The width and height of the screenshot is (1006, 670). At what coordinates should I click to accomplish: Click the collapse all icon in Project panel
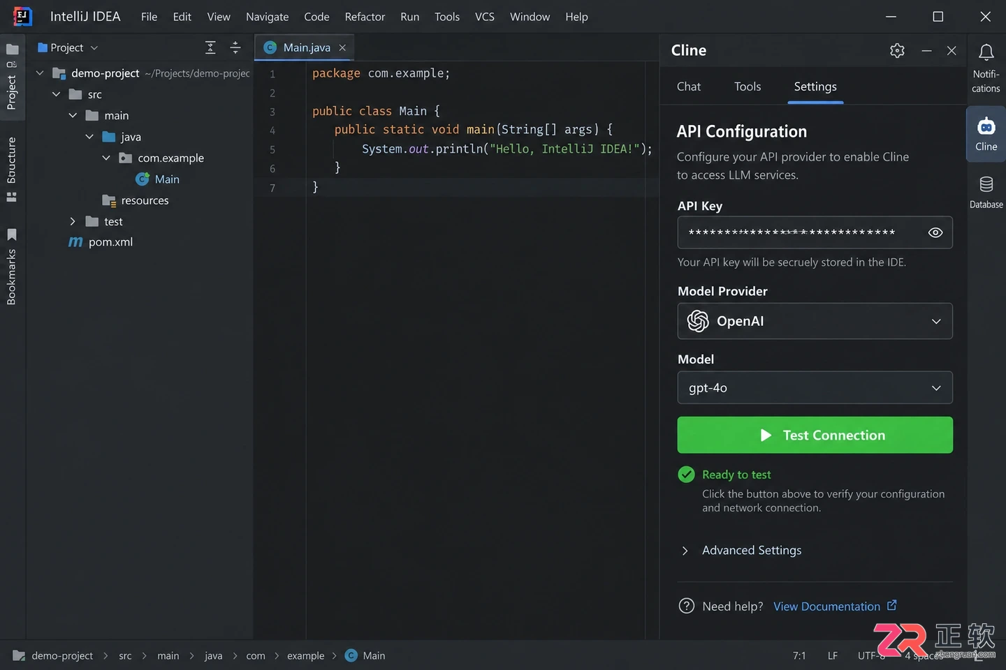[x=235, y=47]
